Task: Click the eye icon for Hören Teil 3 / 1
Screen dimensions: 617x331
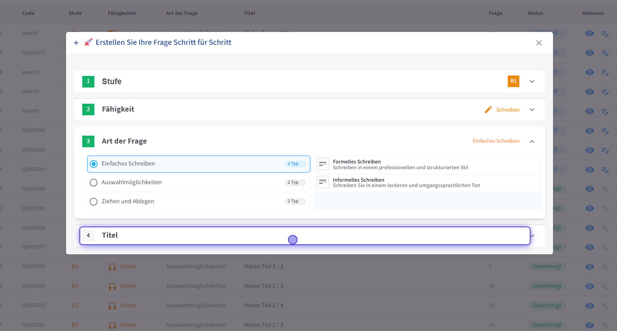Action: coord(589,266)
